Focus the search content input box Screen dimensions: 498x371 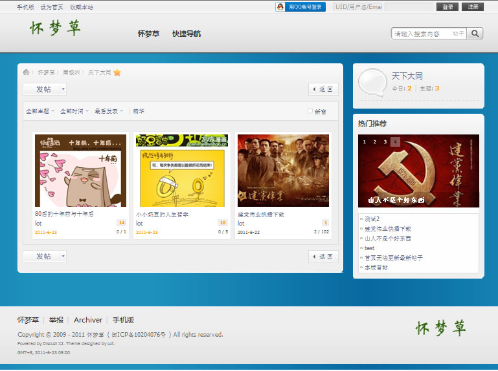point(422,34)
